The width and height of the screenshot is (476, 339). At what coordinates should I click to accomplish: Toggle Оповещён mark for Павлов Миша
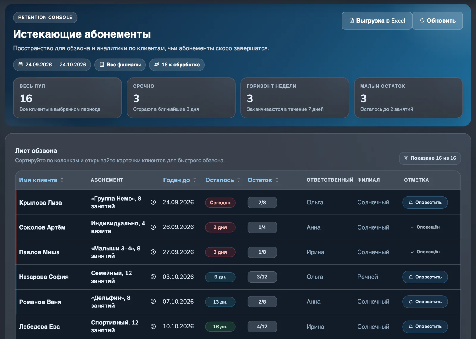coord(425,252)
